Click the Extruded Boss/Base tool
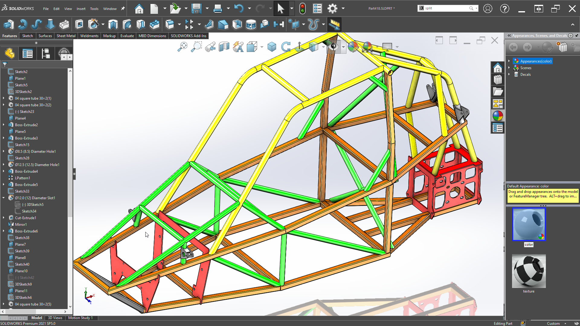The height and width of the screenshot is (326, 580). (x=8, y=24)
